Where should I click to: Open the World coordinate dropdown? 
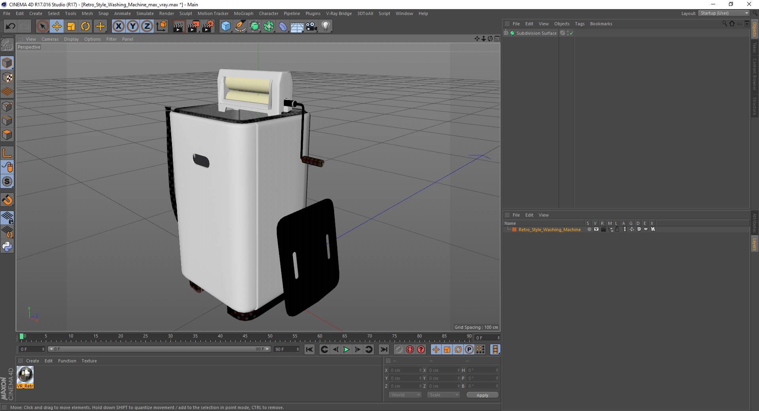(405, 395)
